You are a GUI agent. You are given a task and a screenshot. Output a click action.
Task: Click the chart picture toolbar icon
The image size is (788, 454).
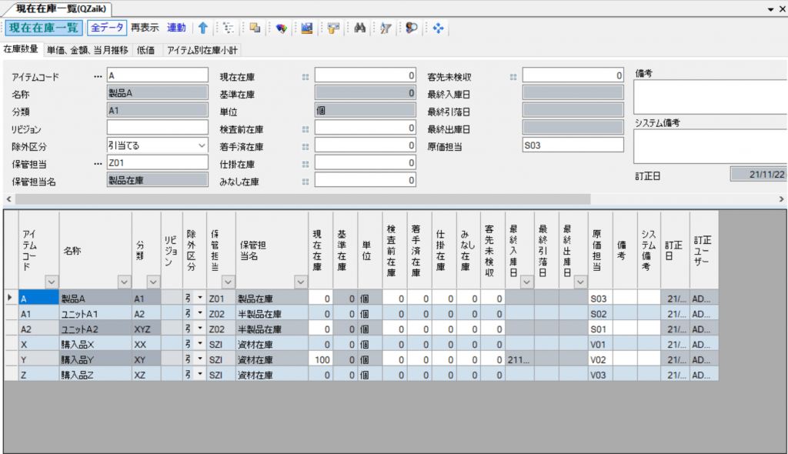click(307, 28)
